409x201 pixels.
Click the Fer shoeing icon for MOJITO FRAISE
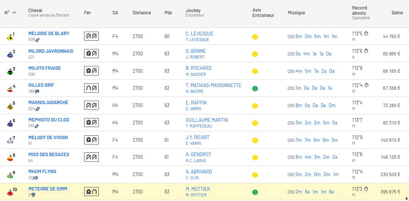pos(91,71)
